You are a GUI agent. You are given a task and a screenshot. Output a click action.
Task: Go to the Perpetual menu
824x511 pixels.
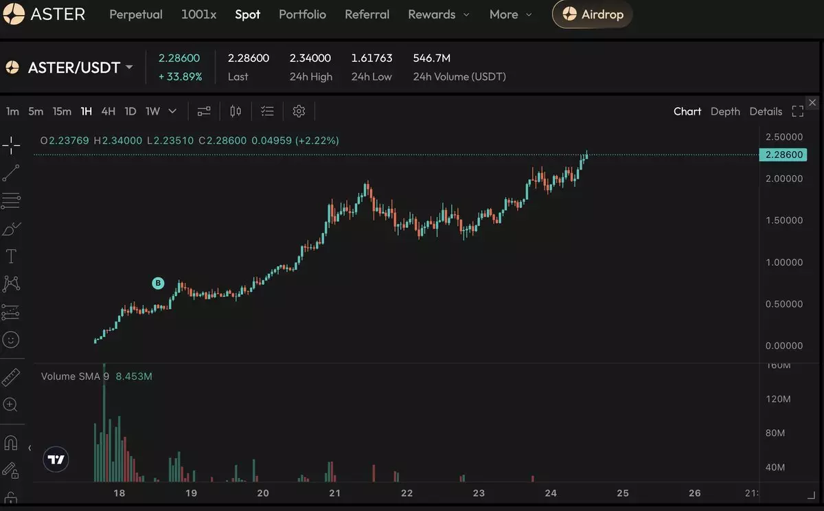136,14
